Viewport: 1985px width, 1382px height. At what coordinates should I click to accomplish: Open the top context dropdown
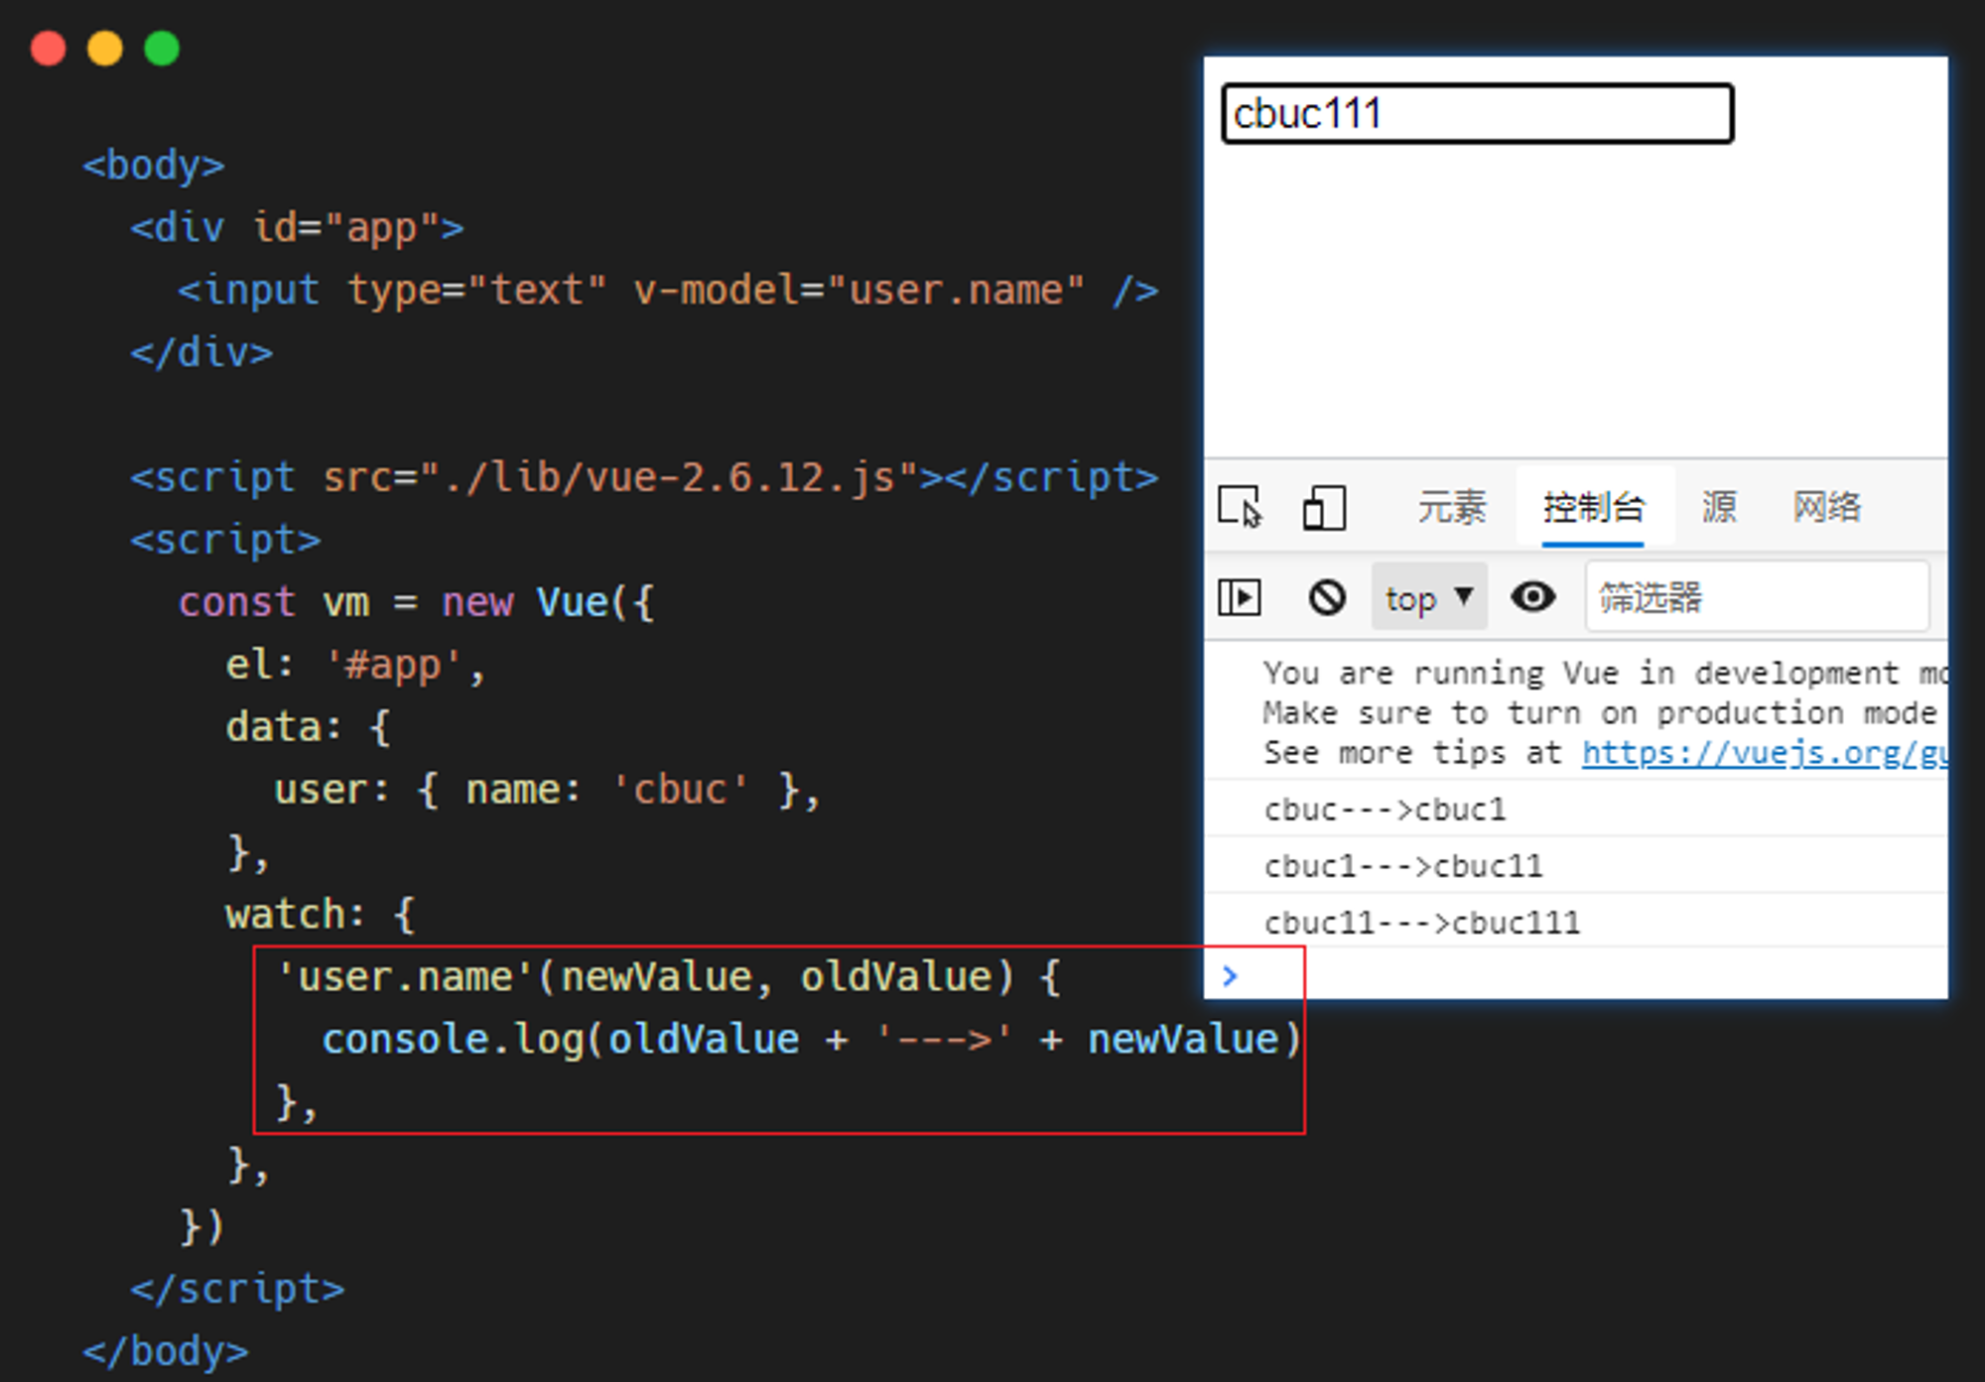[x=1429, y=597]
